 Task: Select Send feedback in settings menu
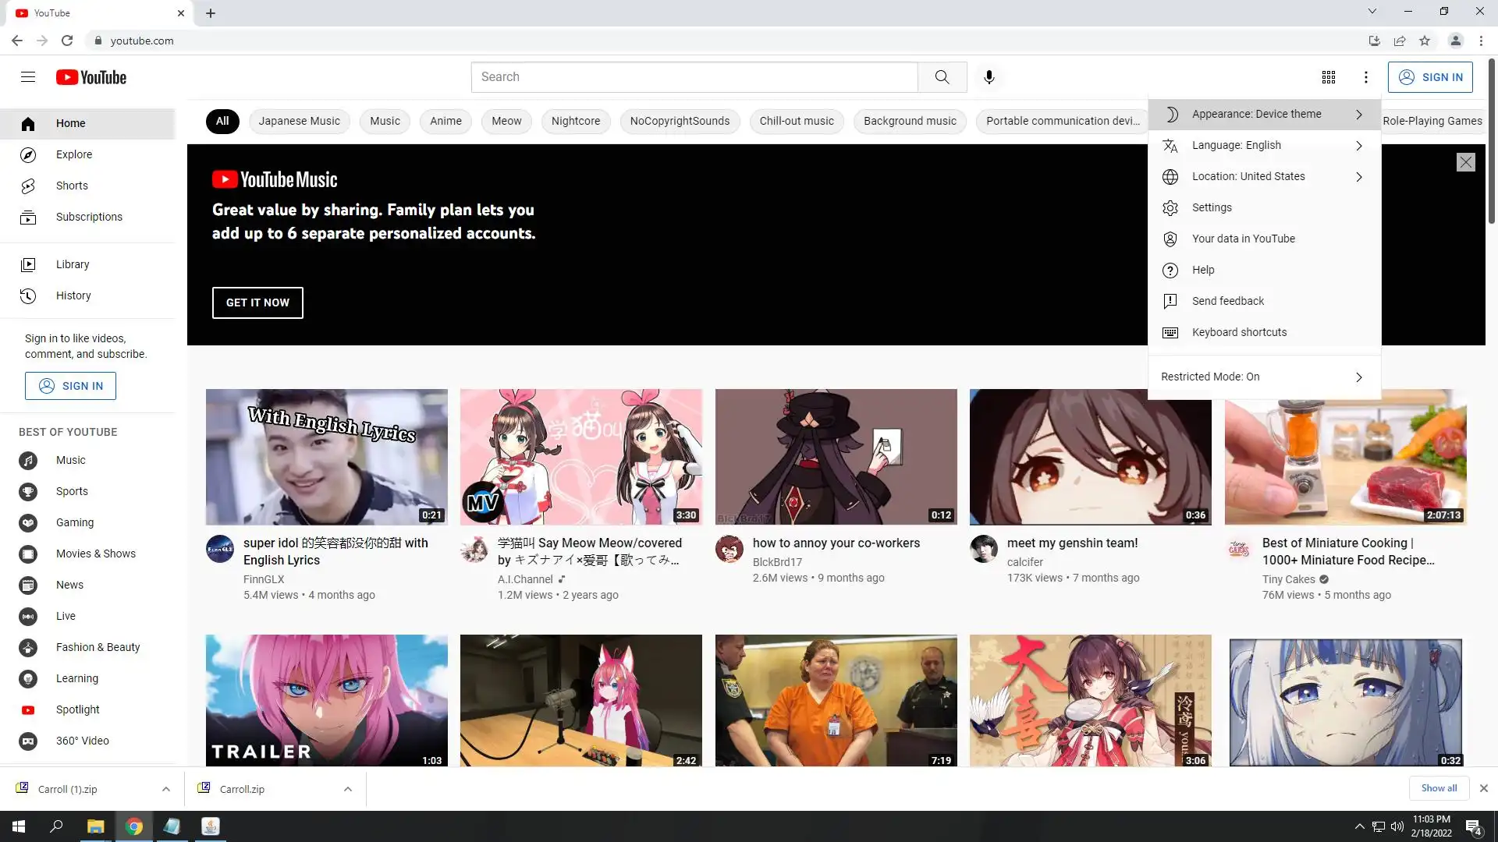(x=1227, y=301)
